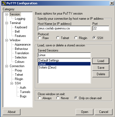115x117 pixels.
Task: Click the Port number field
Action: pyautogui.click(x=101, y=28)
